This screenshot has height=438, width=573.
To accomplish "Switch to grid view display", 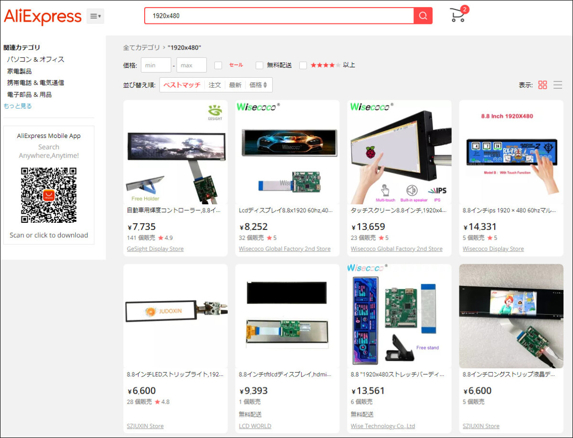I will click(542, 85).
